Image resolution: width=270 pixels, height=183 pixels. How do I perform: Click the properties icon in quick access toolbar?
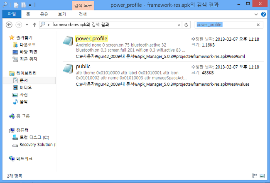point(16,5)
